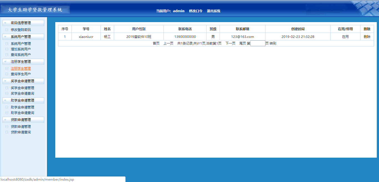Click 修改口令 in the top header
The width and height of the screenshot is (379, 182).
(196, 11)
